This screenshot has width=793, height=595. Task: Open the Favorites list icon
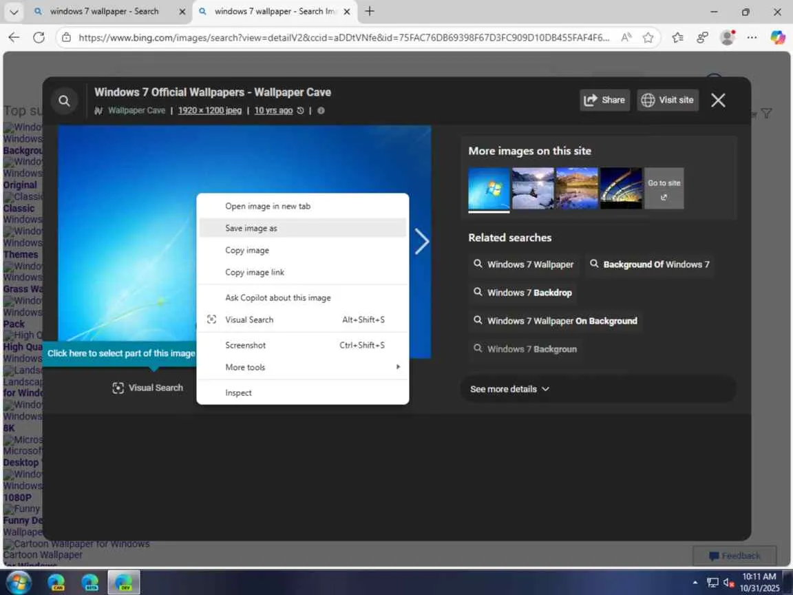(x=677, y=37)
